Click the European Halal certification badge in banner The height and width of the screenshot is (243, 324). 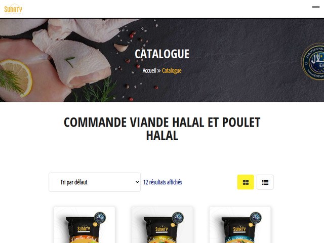[313, 62]
